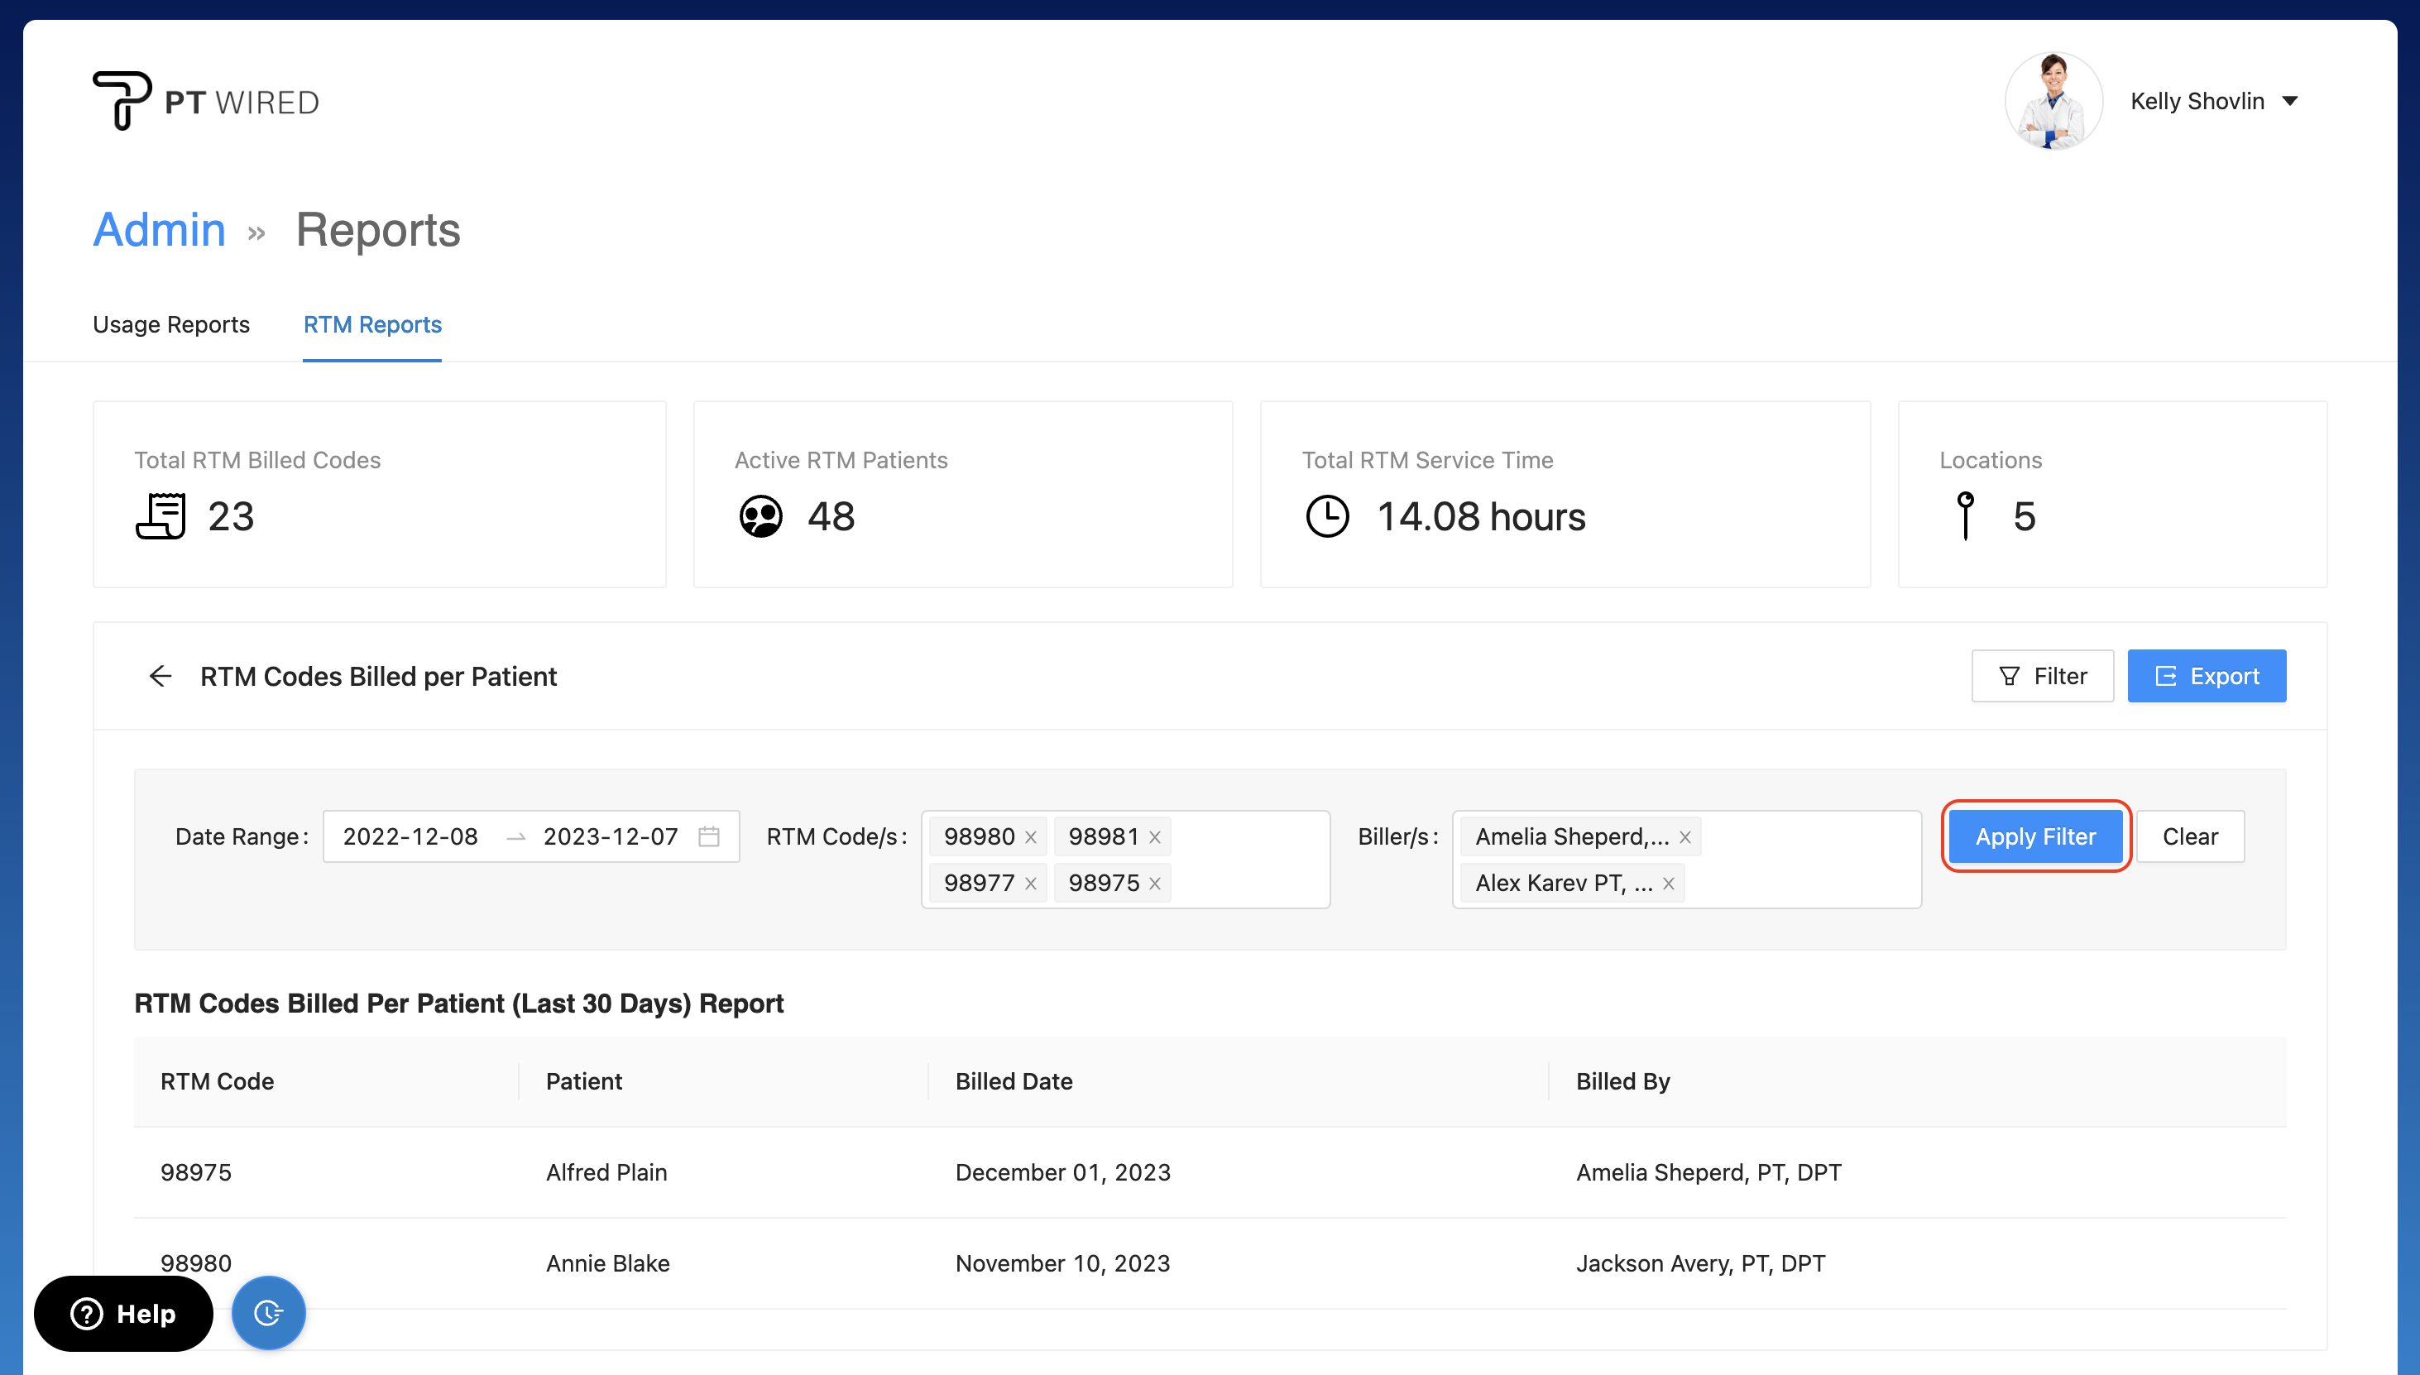The image size is (2420, 1375).
Task: Remove the 98981 code tag
Action: [1154, 837]
